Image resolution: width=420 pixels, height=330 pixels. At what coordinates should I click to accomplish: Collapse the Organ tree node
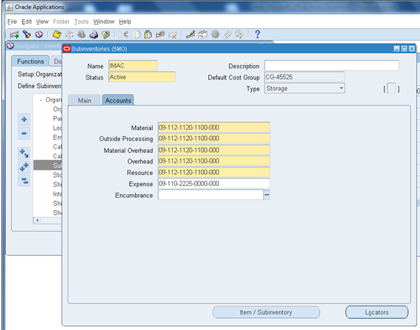pyautogui.click(x=40, y=100)
